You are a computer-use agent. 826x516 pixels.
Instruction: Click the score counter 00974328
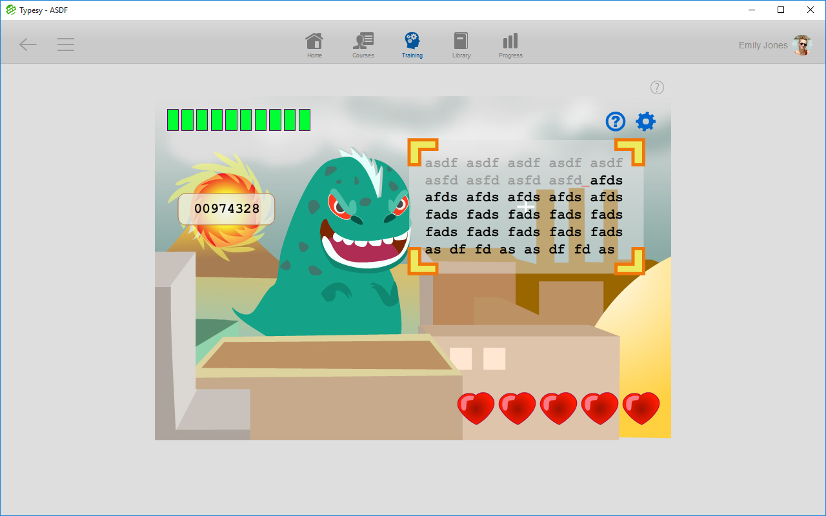227,209
